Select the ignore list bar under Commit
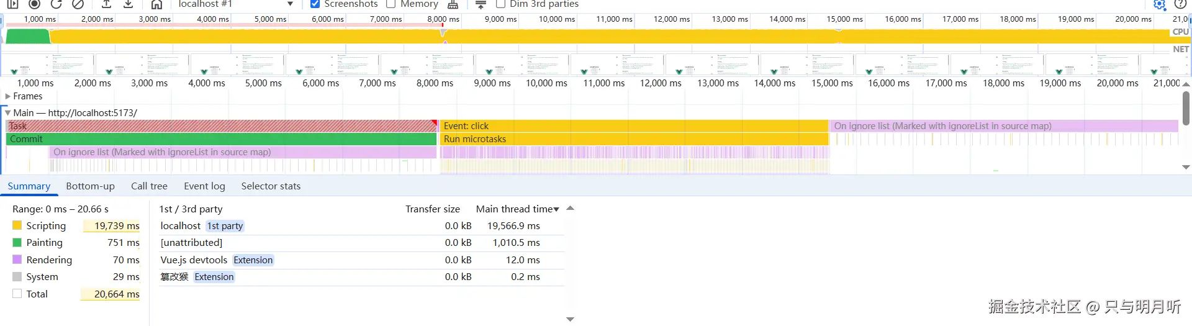1192x326 pixels. point(243,152)
